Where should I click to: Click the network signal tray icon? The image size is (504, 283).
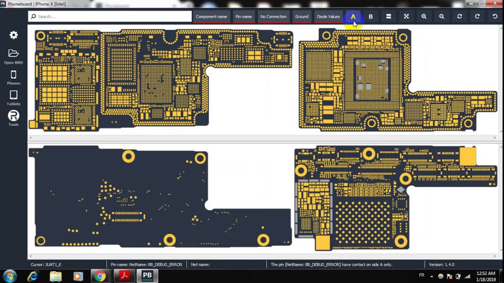[x=468, y=276]
